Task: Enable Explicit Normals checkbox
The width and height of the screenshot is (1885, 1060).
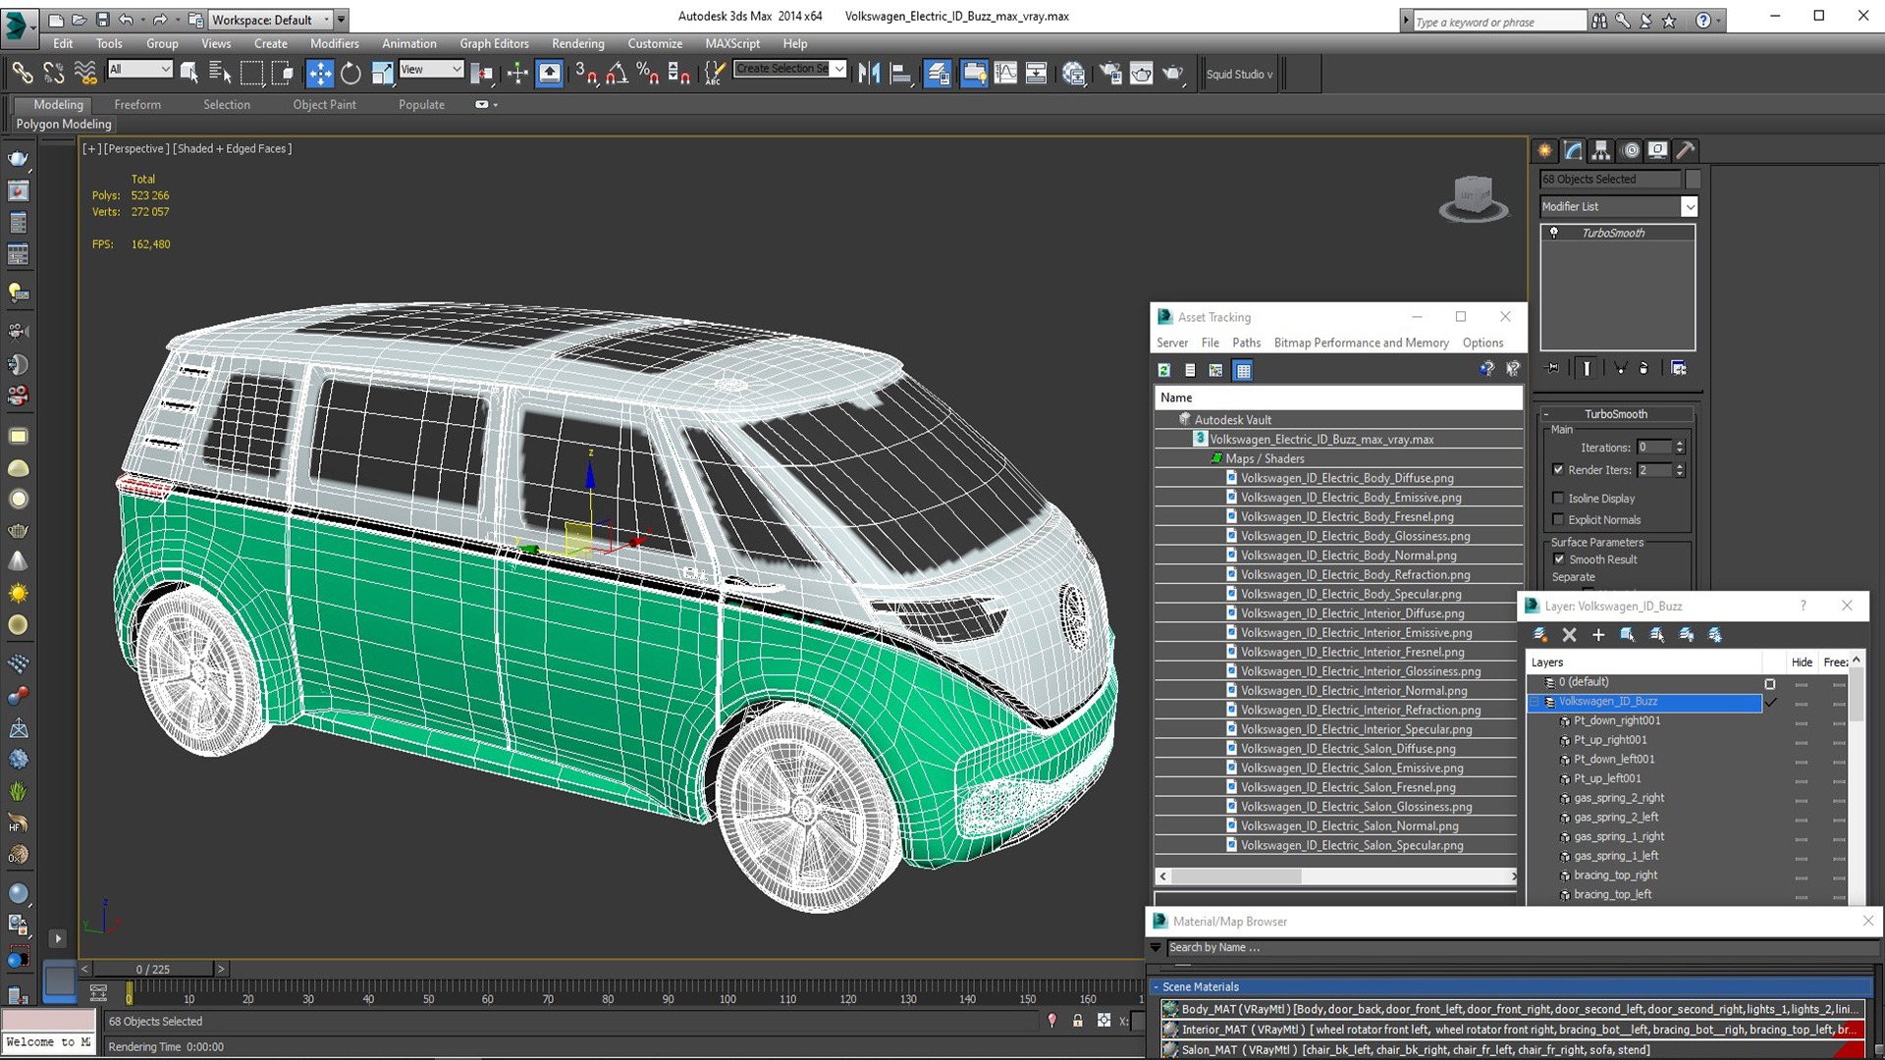Action: [1558, 519]
